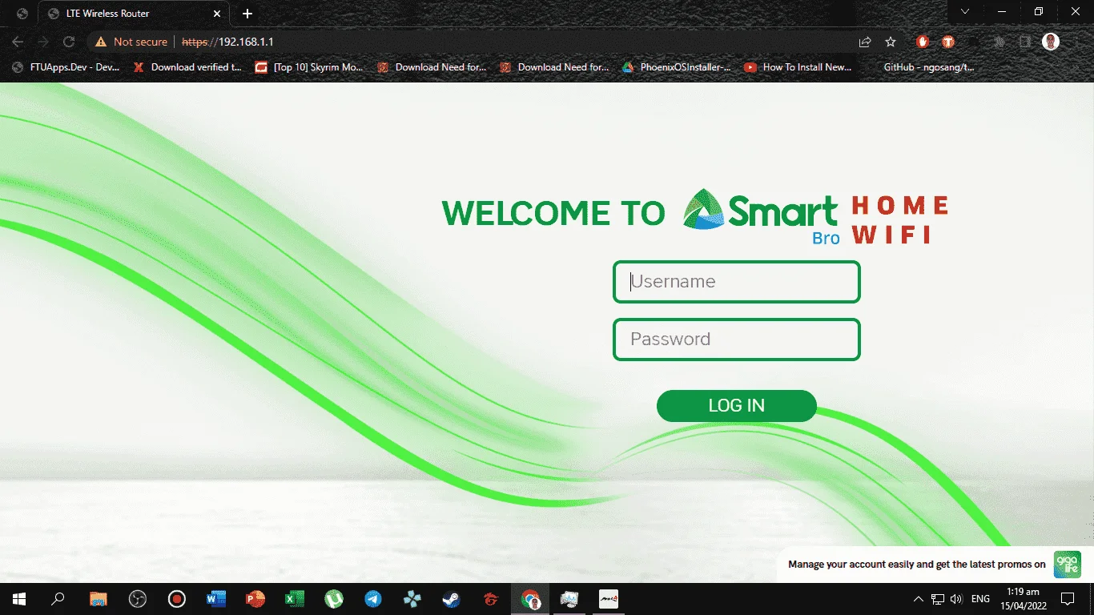The width and height of the screenshot is (1094, 615).
Task: Launch OBS Studio from the taskbar
Action: click(x=138, y=599)
